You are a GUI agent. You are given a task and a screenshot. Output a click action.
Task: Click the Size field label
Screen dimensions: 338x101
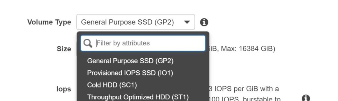pos(64,49)
